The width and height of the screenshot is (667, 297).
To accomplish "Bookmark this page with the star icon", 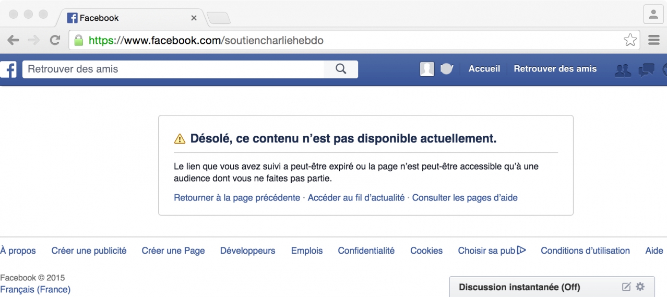I will coord(630,40).
